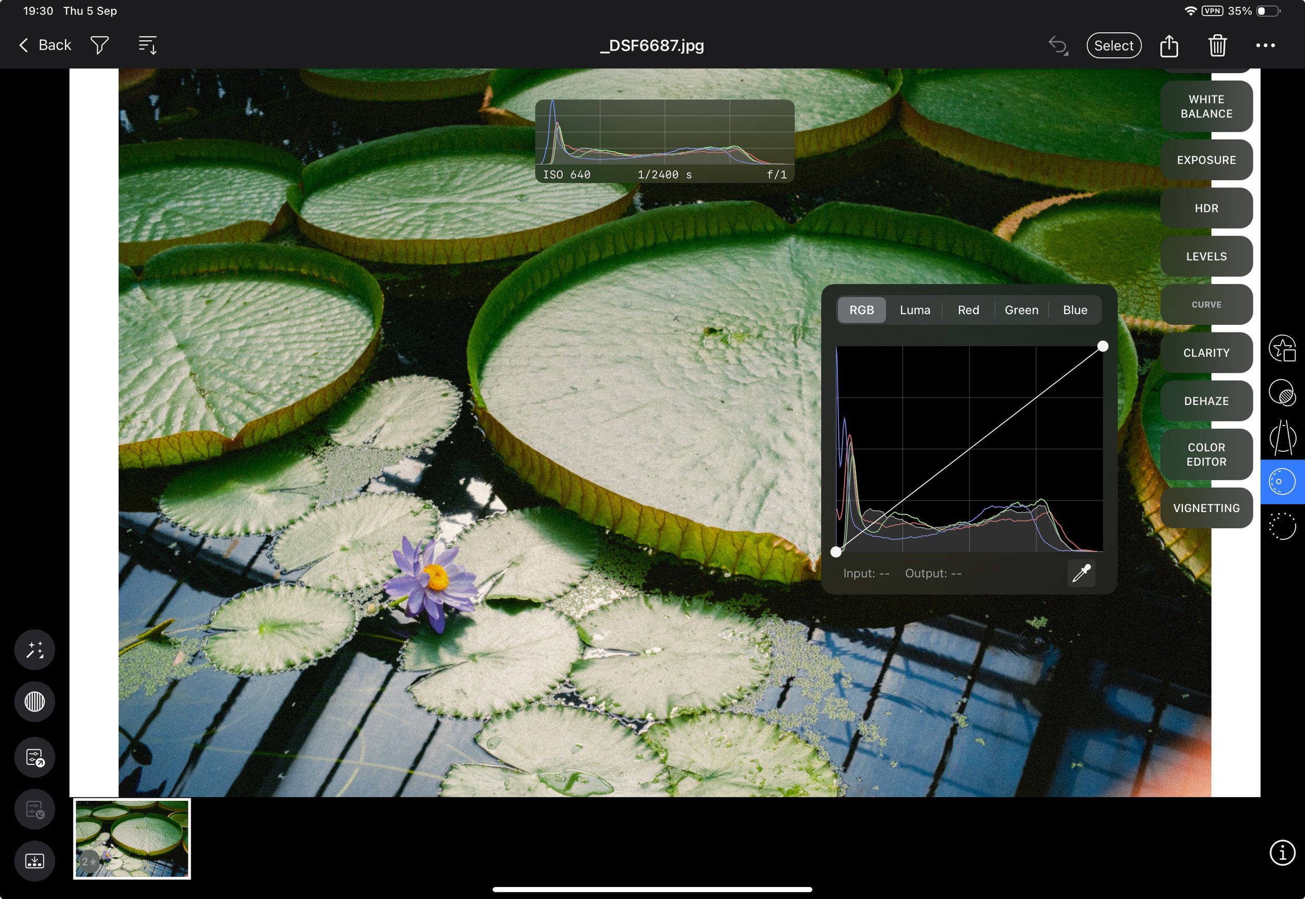
Task: Tap the VPN status indicator
Action: point(1212,10)
